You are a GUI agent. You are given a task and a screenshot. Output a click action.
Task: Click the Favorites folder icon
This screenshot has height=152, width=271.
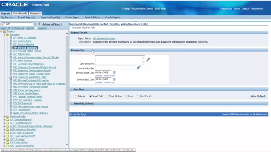pos(8,34)
